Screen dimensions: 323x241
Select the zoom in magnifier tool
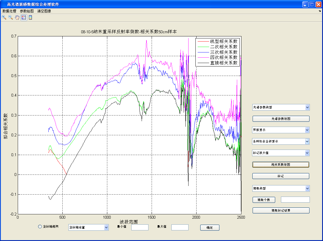[4, 17]
